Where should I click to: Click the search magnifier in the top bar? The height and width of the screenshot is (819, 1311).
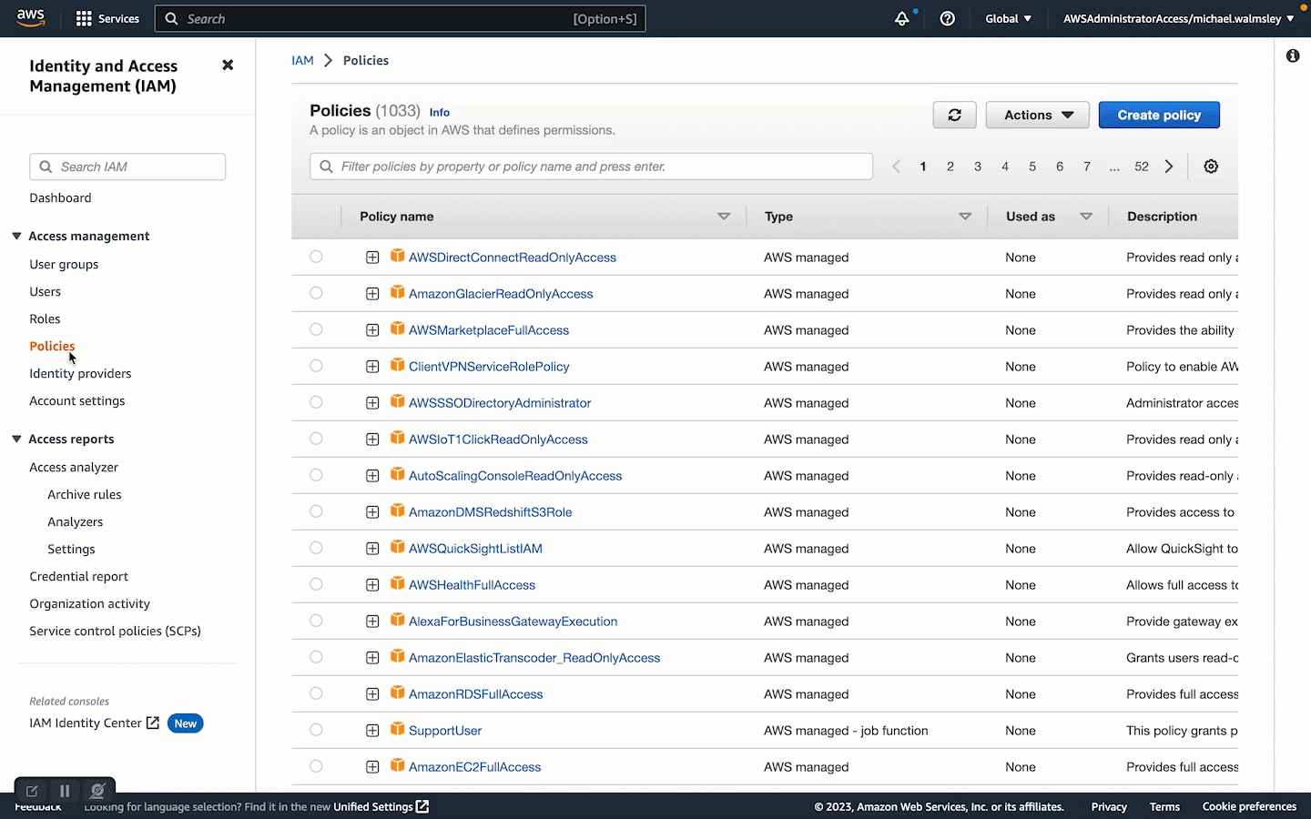[x=171, y=18]
